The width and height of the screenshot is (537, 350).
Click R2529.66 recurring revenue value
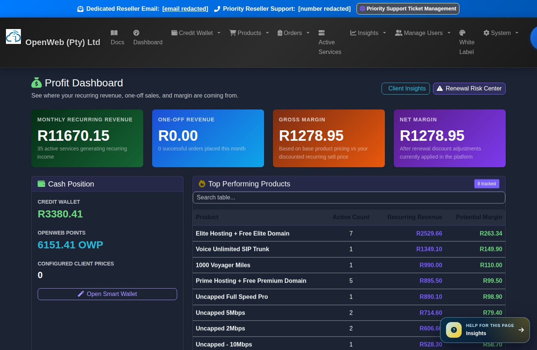click(429, 233)
